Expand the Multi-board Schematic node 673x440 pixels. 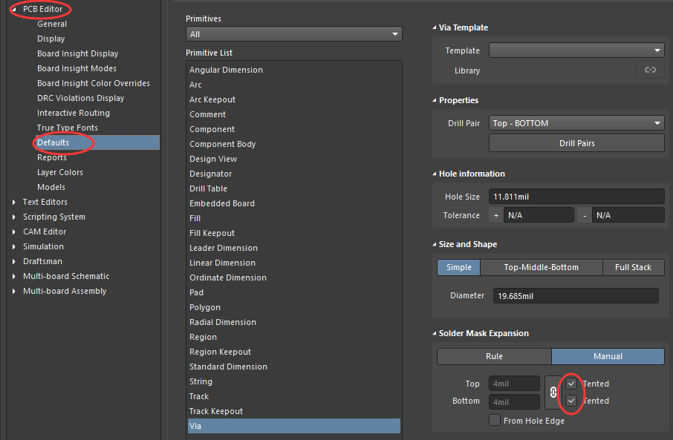13,276
